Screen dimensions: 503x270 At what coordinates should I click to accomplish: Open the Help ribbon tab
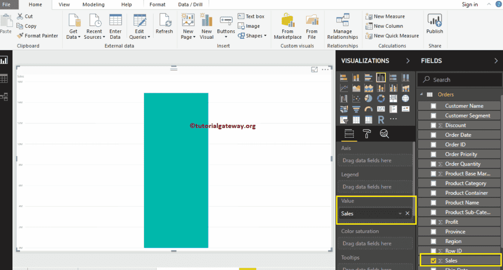(x=127, y=4)
